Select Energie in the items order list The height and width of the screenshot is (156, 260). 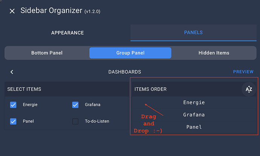pos(194,103)
